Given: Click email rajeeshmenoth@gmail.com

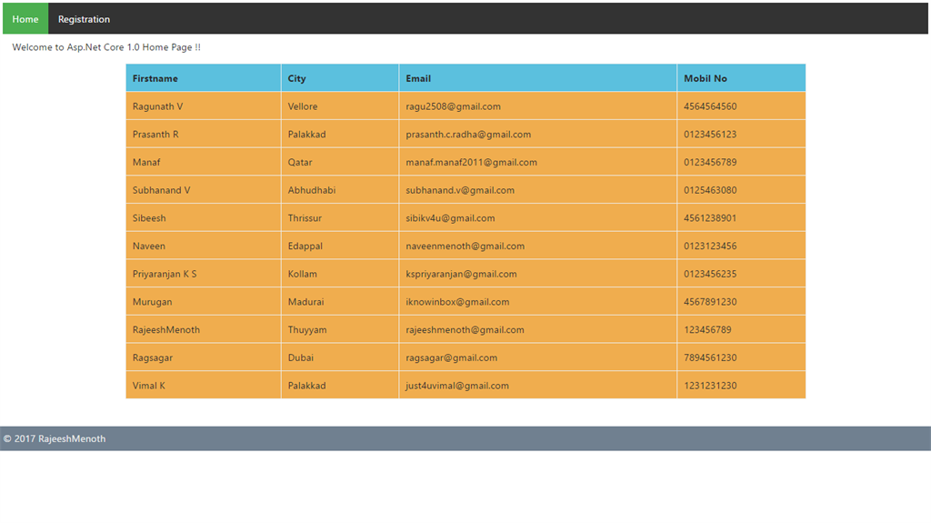Looking at the screenshot, I should 465,330.
